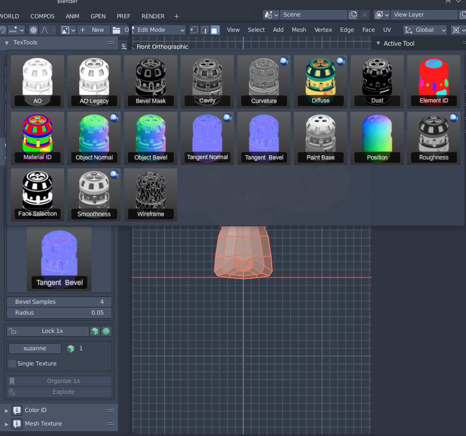Viewport: 466px width, 436px height.
Task: Enable edge select mode
Action: point(204,30)
